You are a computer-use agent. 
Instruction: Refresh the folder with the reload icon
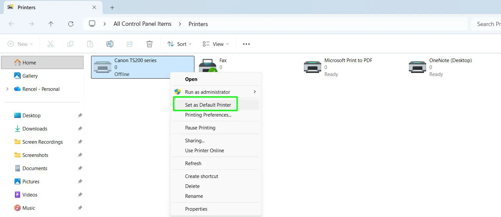pyautogui.click(x=71, y=24)
